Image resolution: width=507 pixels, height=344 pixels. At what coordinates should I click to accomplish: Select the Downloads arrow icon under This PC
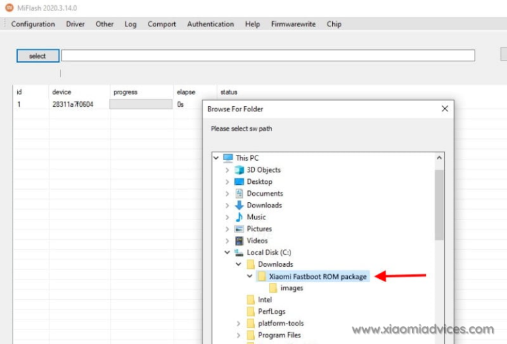pos(240,206)
